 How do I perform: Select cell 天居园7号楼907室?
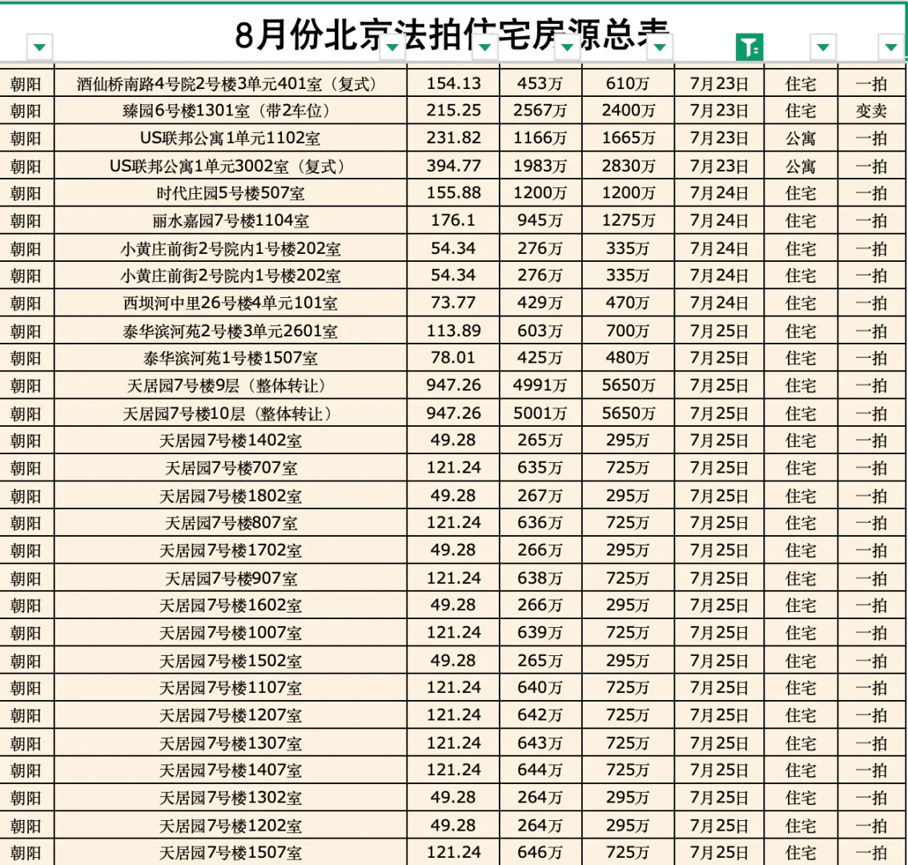231,578
